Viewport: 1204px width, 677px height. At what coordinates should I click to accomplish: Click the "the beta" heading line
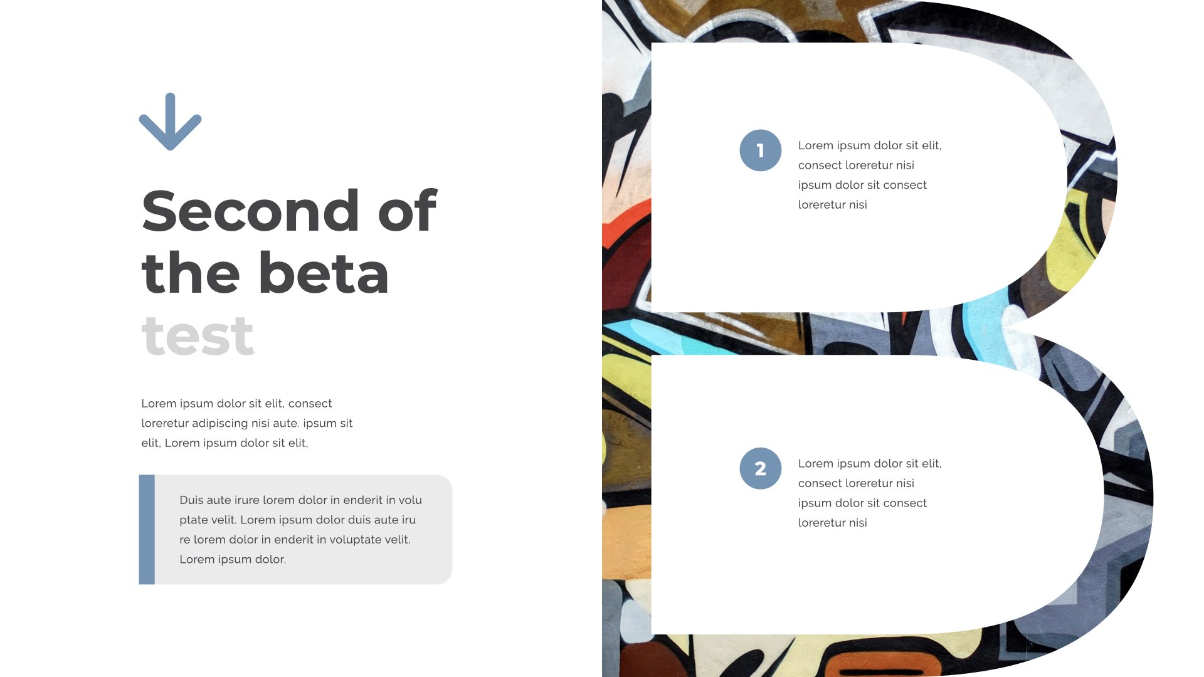265,274
